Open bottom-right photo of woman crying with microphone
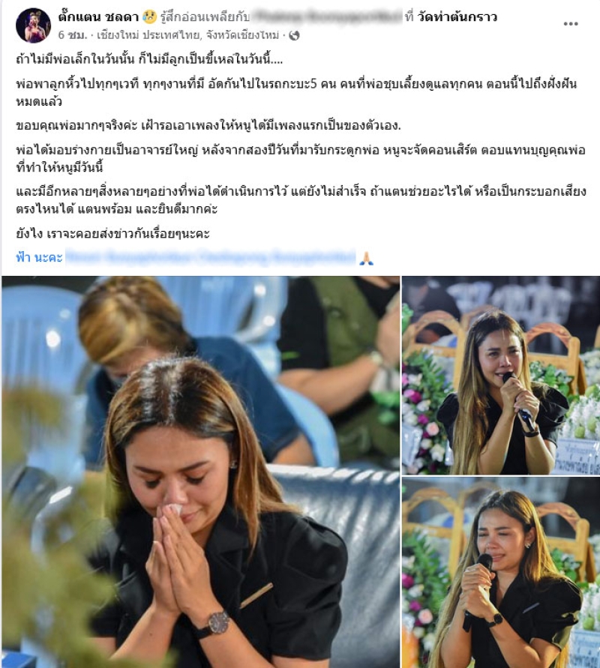The height and width of the screenshot is (668, 600). [501, 573]
